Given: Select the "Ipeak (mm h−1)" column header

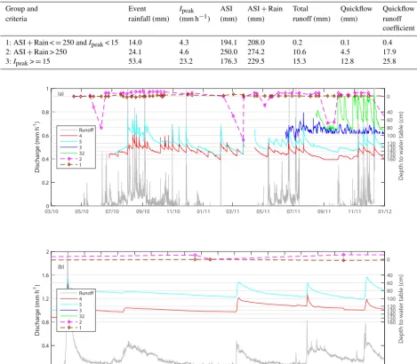Looking at the screenshot, I should tap(195, 13).
